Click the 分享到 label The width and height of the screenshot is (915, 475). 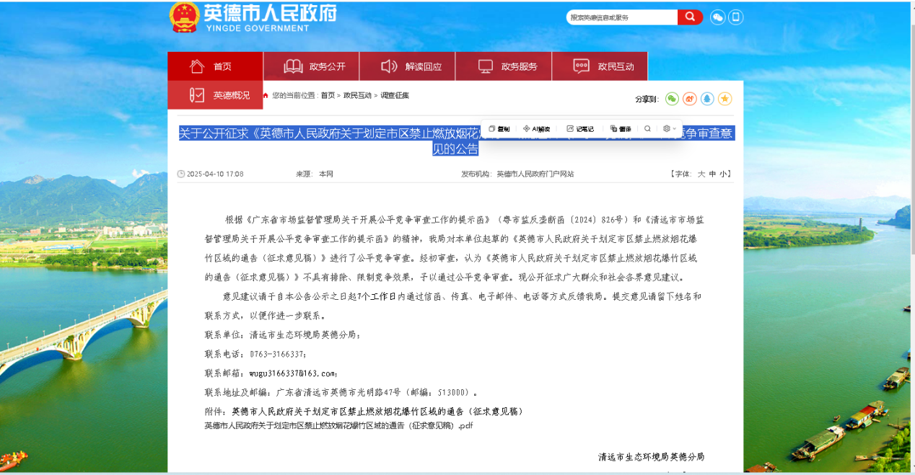point(647,99)
